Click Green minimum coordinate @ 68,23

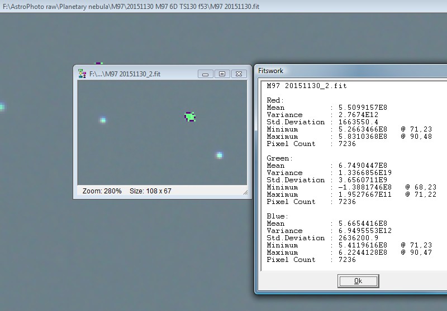pyautogui.click(x=421, y=187)
